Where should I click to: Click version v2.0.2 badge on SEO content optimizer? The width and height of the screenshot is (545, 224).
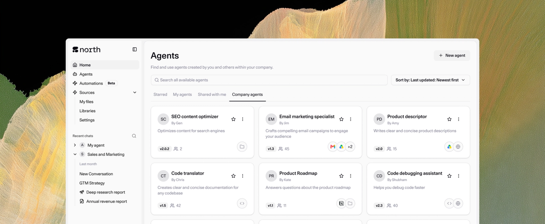coord(165,149)
